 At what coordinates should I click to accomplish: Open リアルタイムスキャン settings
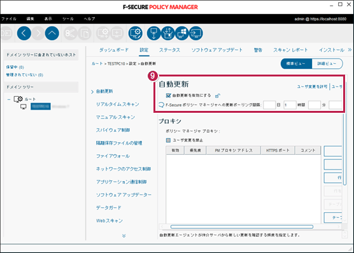[x=118, y=104]
